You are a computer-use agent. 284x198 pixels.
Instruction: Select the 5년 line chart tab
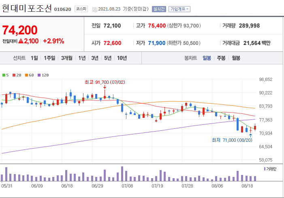tap(108, 58)
